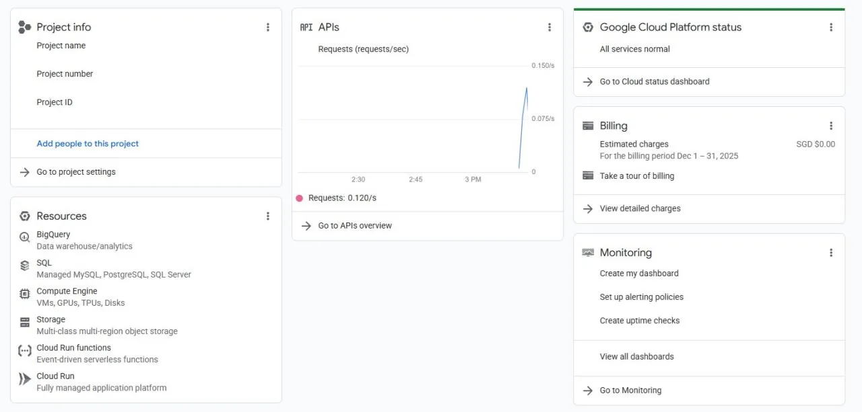This screenshot has width=862, height=412.
Task: Click the Project number label
Action: [x=65, y=74]
